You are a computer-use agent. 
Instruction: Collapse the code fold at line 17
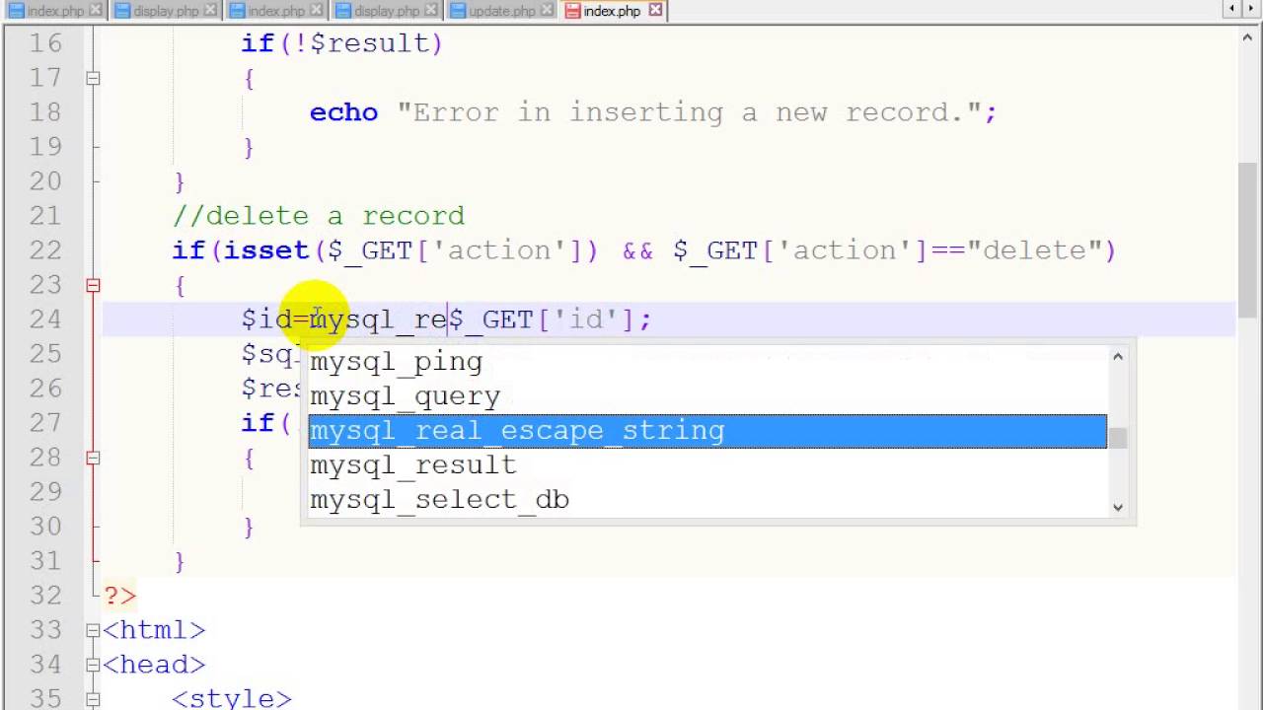click(93, 78)
